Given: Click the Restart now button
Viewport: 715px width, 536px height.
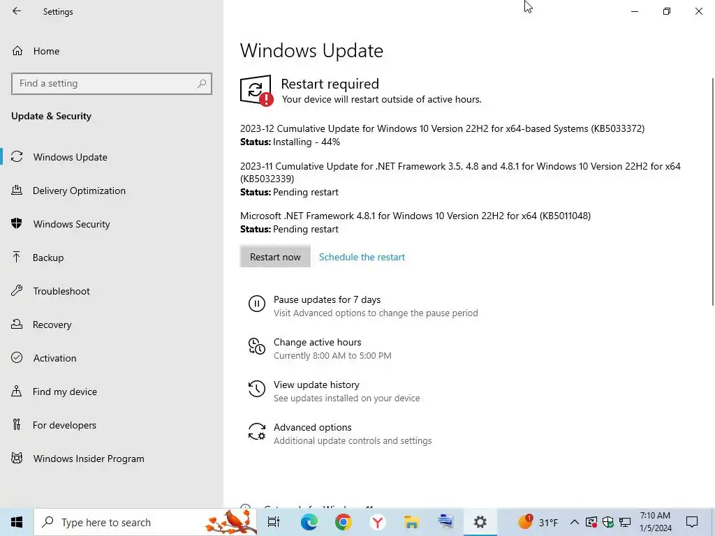Looking at the screenshot, I should coord(275,257).
